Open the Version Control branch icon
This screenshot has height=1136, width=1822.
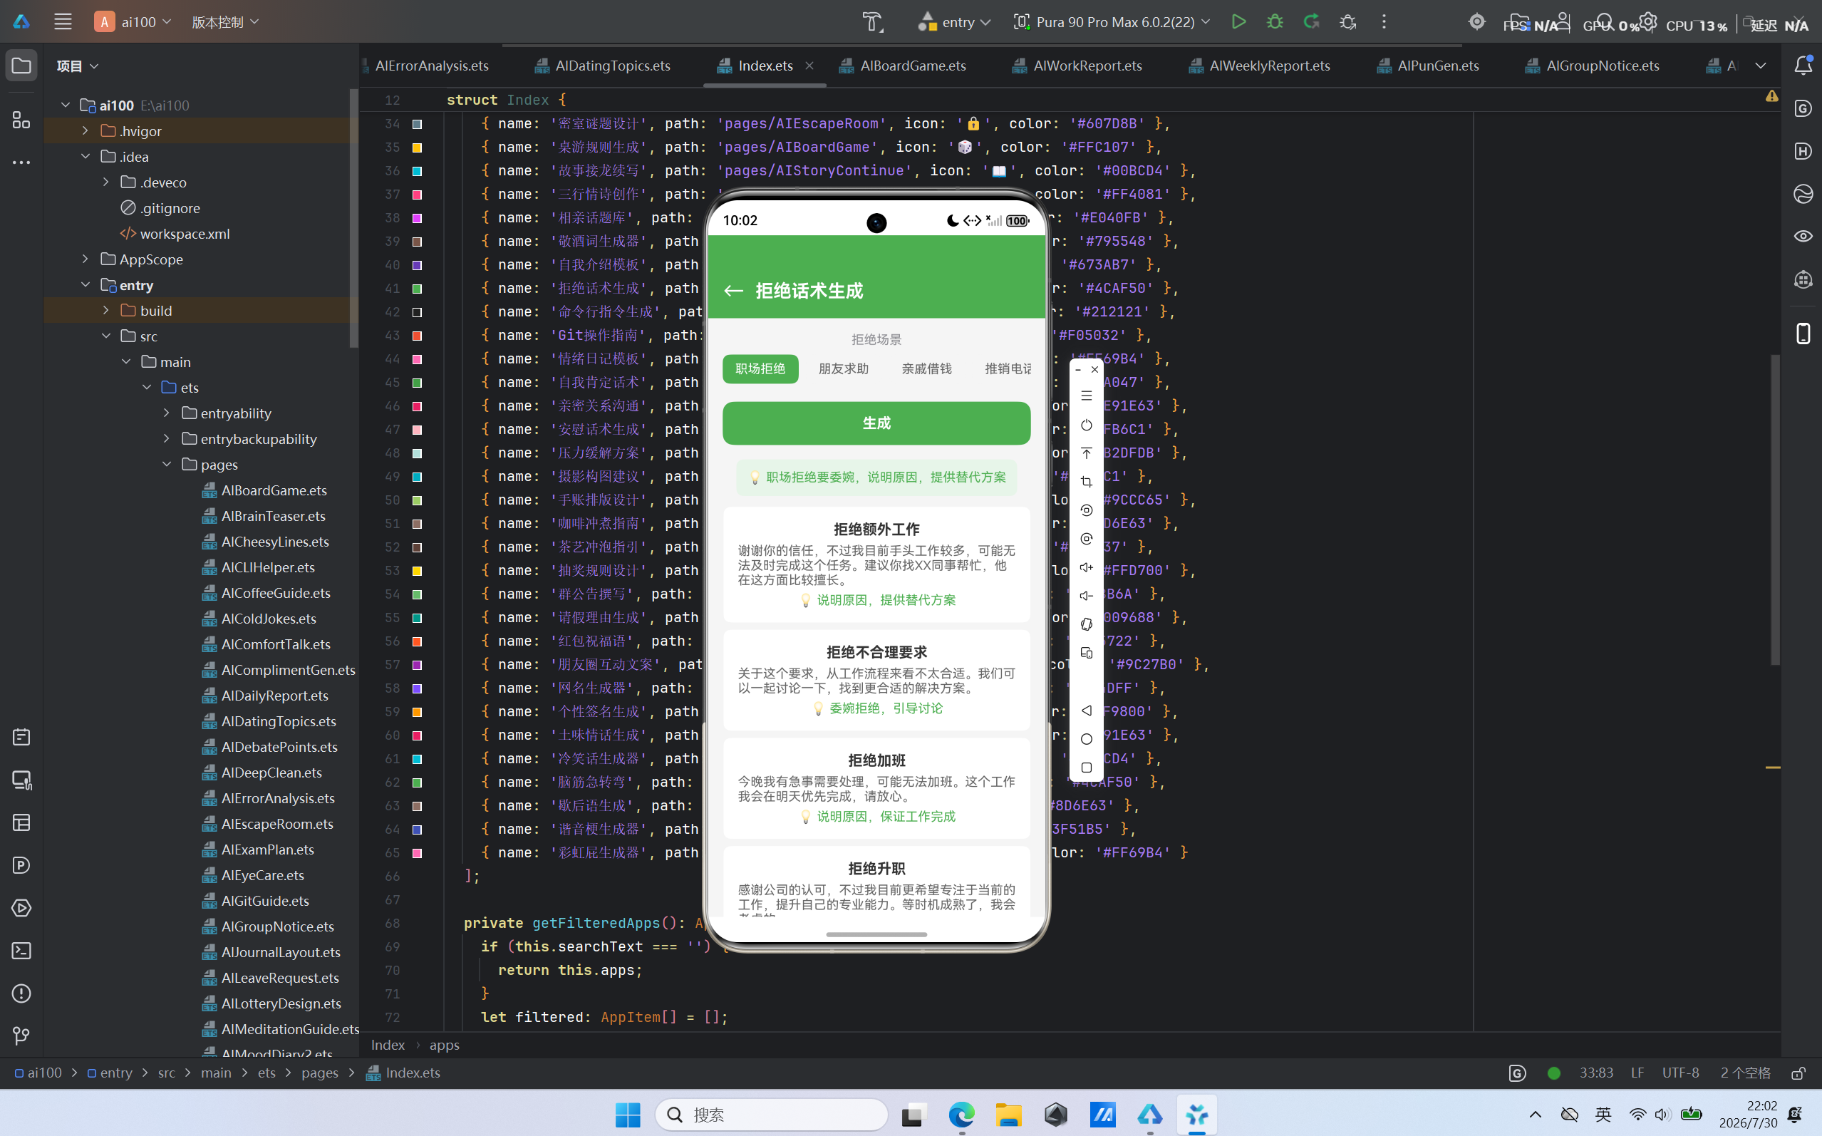pos(21,1036)
